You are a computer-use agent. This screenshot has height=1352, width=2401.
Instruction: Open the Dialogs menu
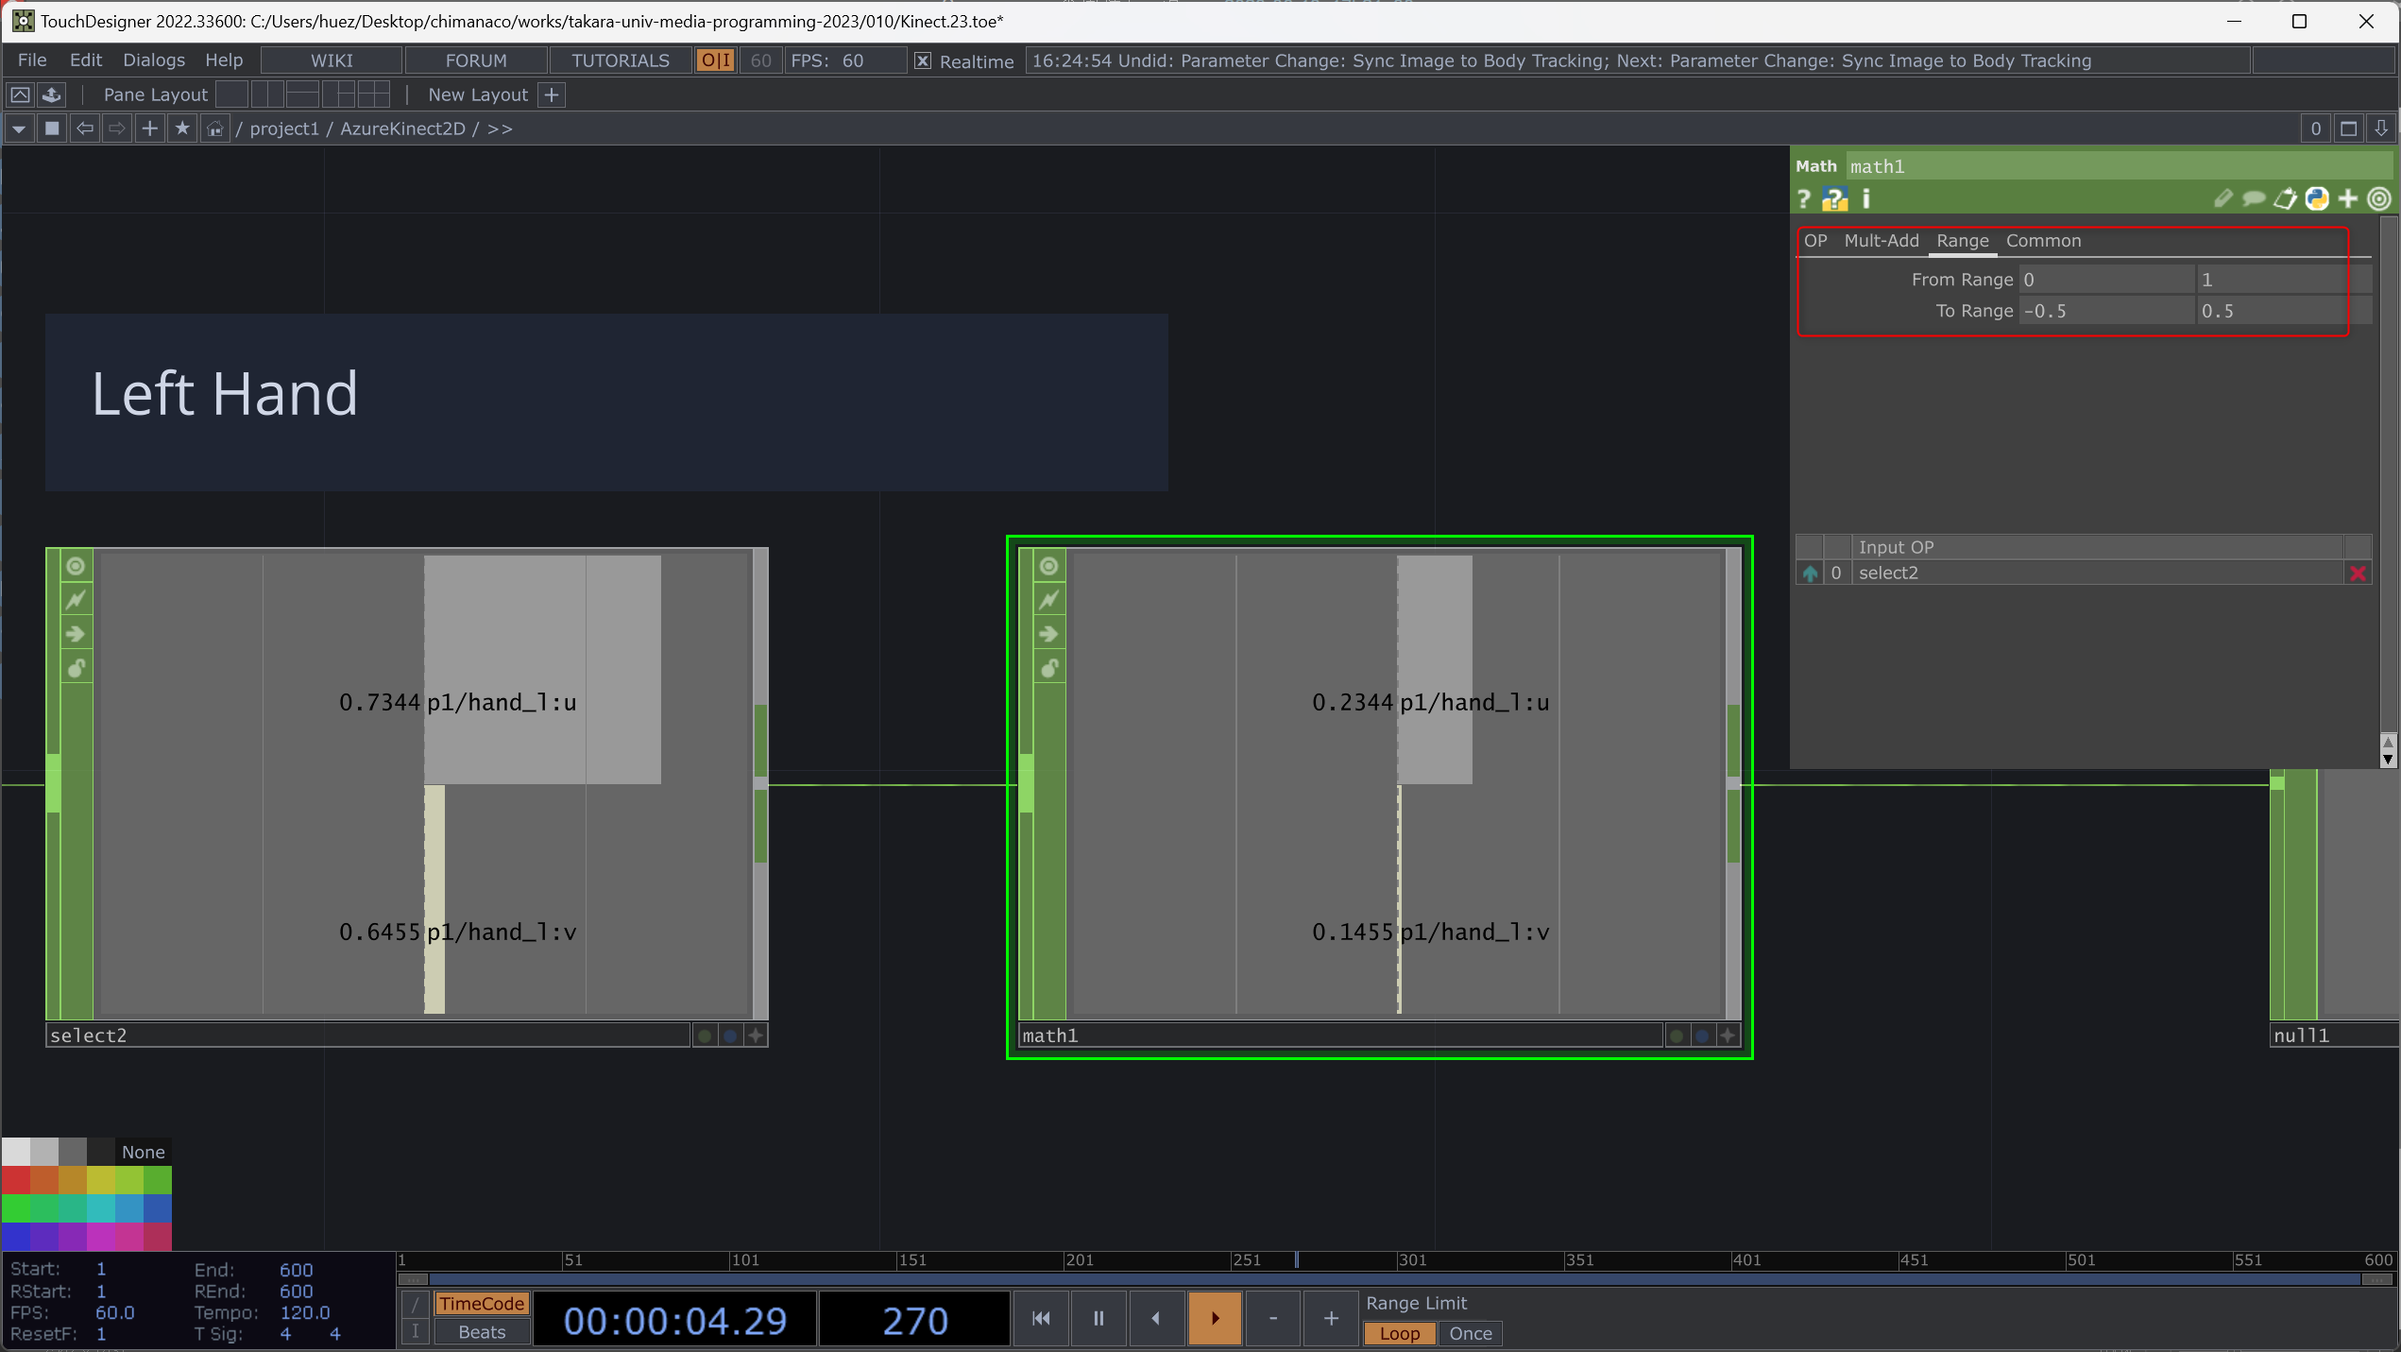pyautogui.click(x=154, y=60)
